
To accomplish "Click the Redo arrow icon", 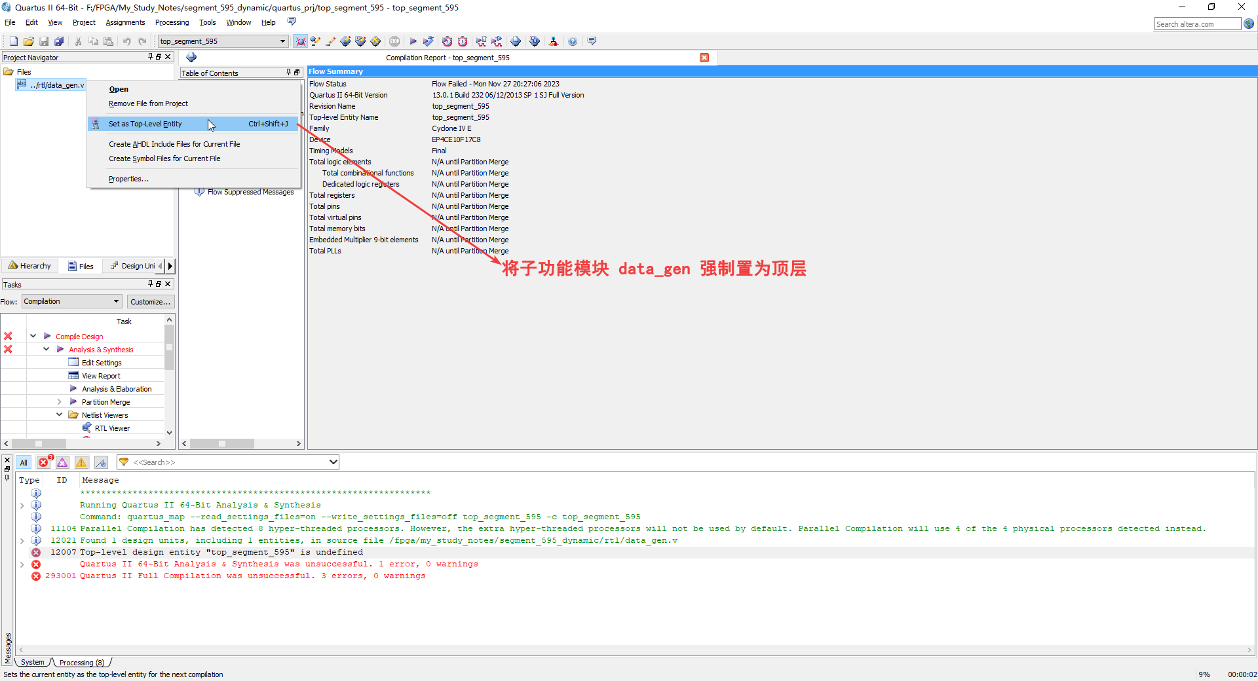I will (x=142, y=41).
